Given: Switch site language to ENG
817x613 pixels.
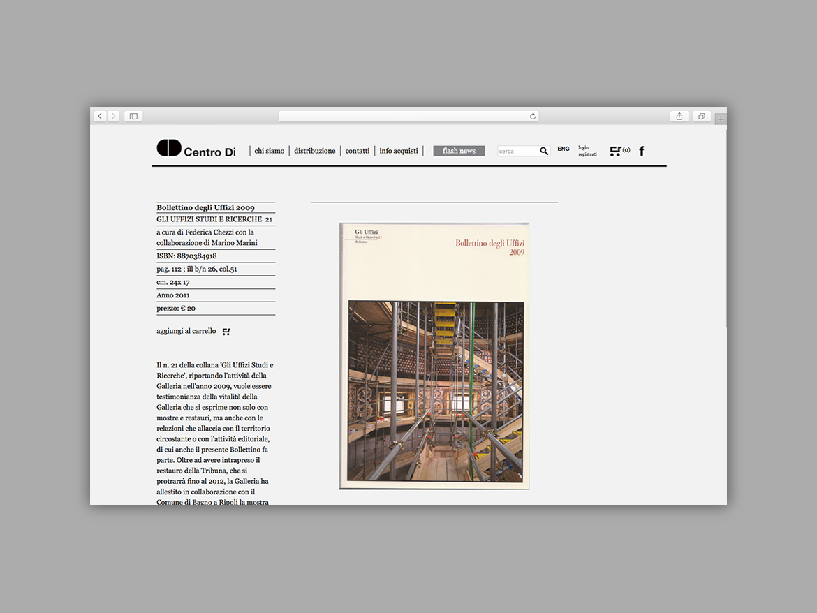Looking at the screenshot, I should tap(564, 149).
